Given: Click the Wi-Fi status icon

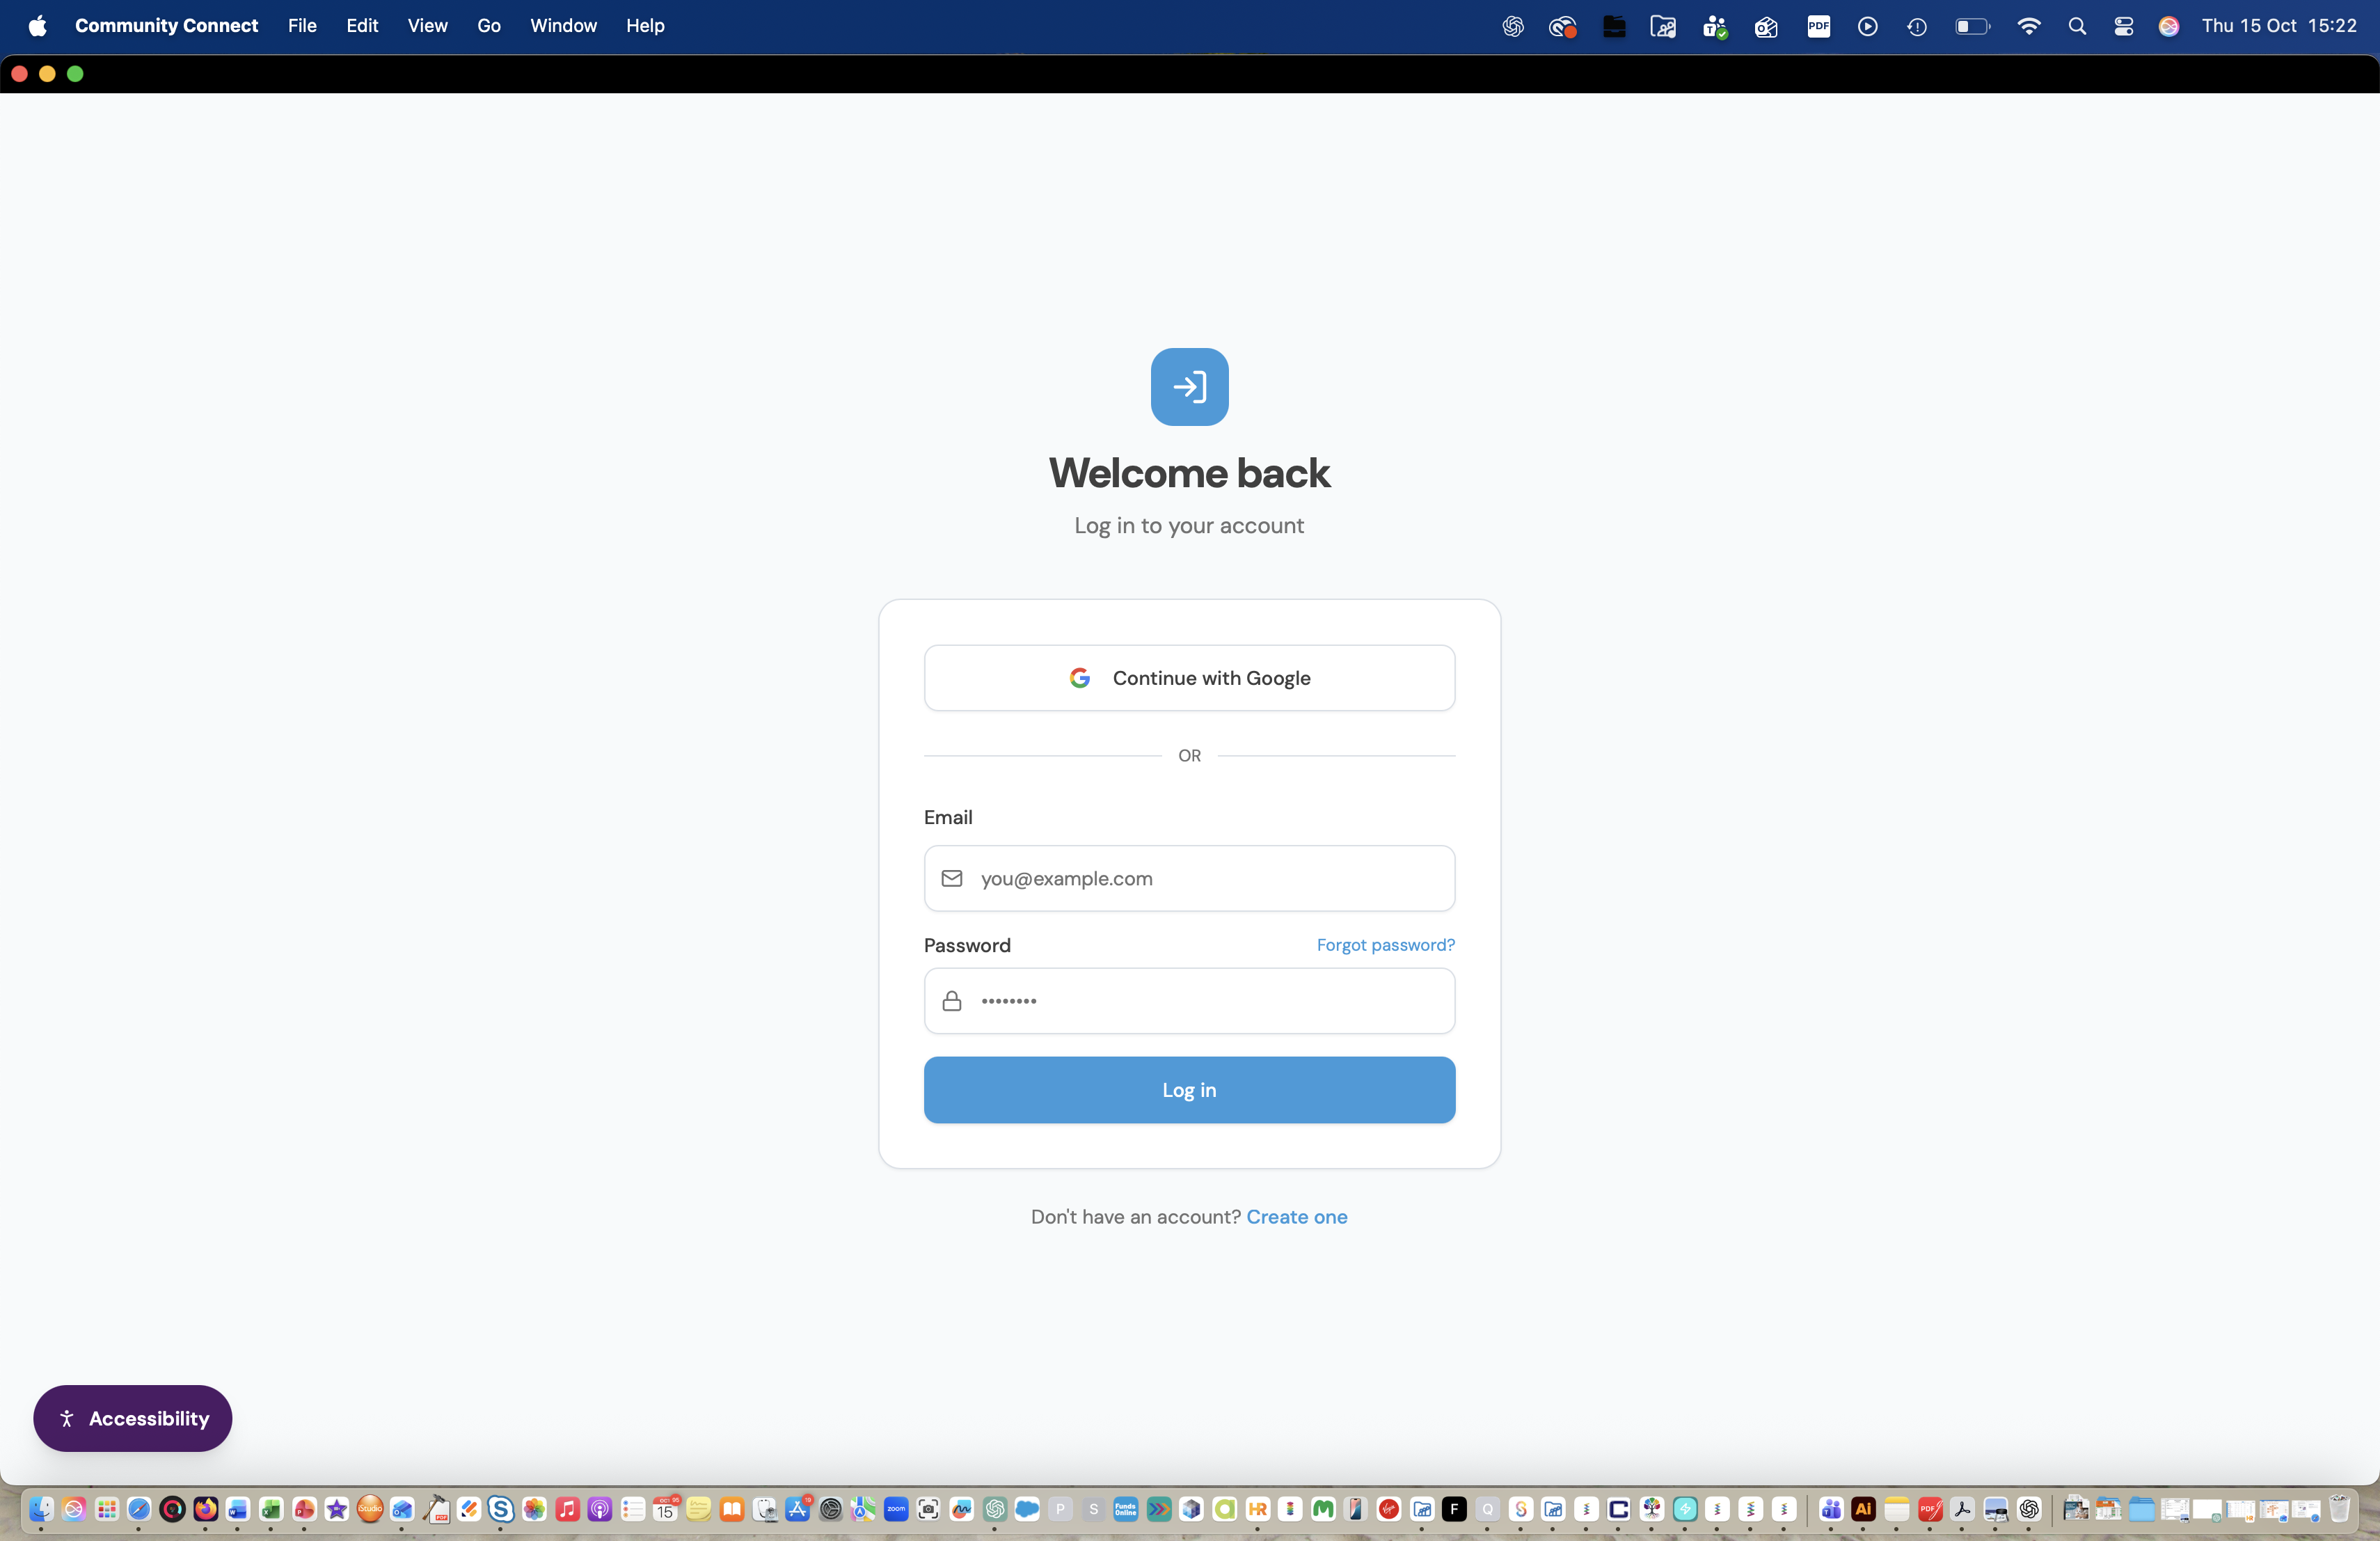Looking at the screenshot, I should click(x=2029, y=27).
